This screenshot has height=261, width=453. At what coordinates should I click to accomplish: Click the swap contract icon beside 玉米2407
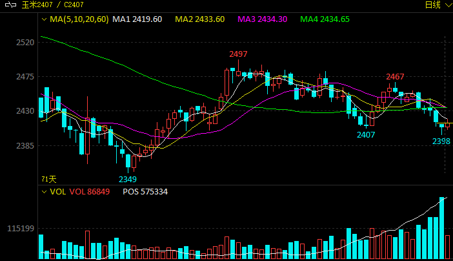(x=11, y=5)
